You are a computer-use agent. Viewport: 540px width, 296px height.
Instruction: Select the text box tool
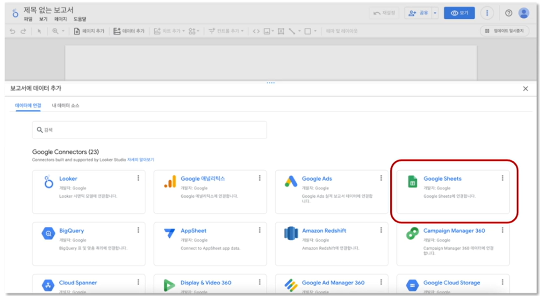(281, 31)
